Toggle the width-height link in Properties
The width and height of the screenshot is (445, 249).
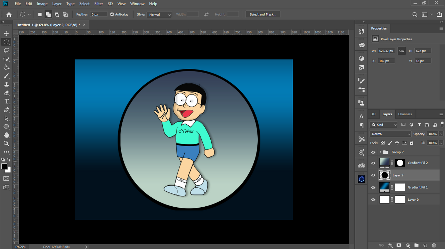coord(402,51)
